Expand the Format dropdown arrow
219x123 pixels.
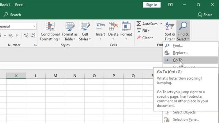[x=126, y=39]
